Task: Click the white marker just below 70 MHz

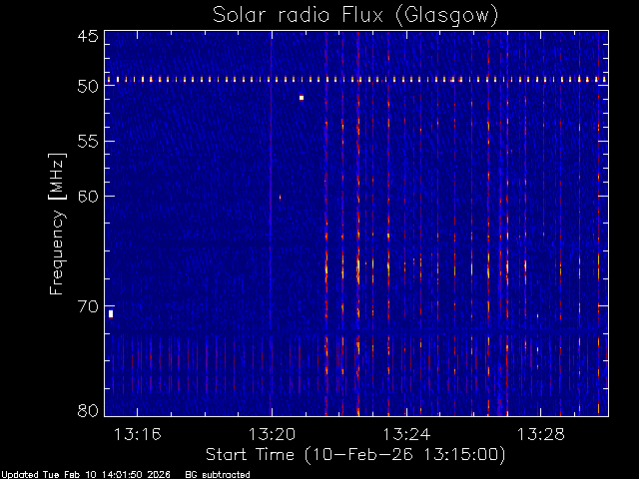Action: (x=111, y=314)
